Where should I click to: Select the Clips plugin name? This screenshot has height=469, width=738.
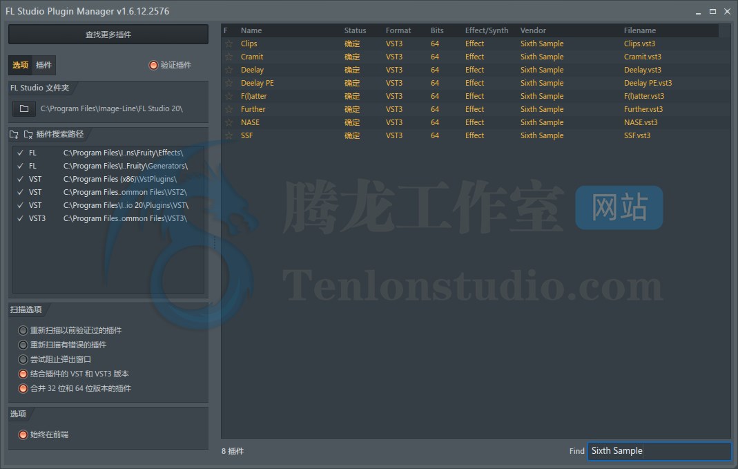[x=249, y=44]
